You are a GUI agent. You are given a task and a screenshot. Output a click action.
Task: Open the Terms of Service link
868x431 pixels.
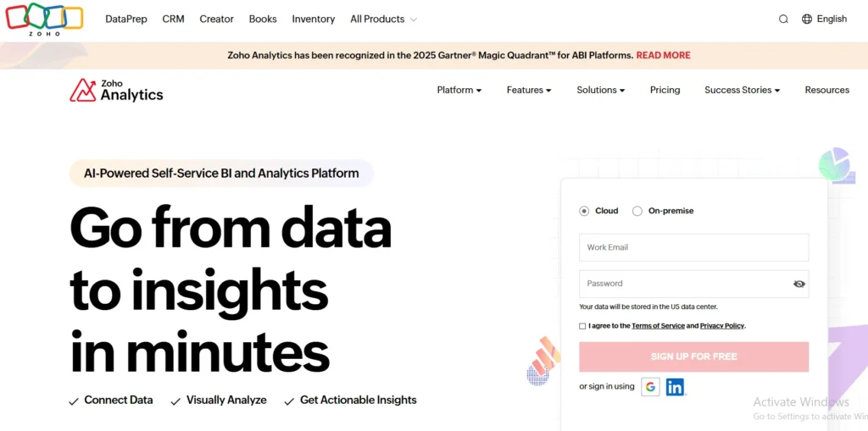point(658,326)
